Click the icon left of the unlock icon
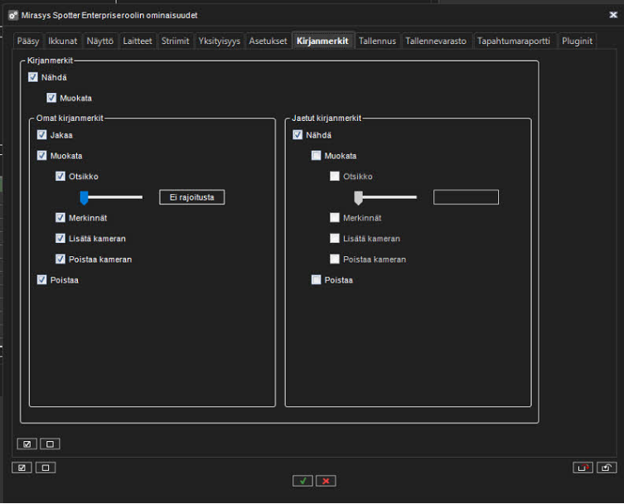The width and height of the screenshot is (624, 504). 583,468
